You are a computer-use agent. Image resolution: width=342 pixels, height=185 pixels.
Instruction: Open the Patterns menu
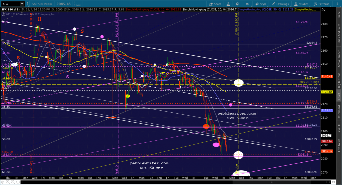tap(322, 4)
